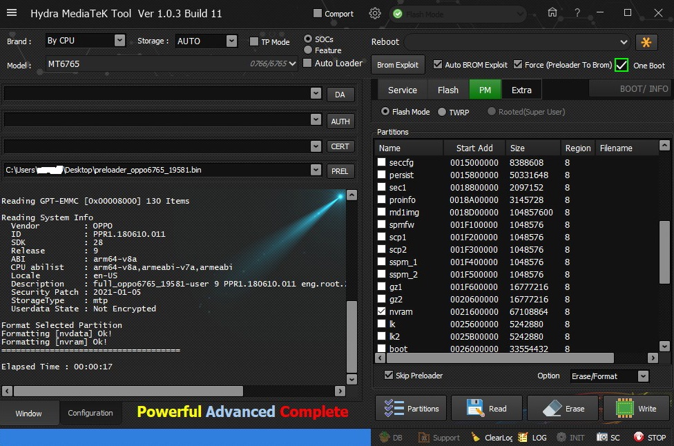Click Erase with eraser icon

coord(563,408)
